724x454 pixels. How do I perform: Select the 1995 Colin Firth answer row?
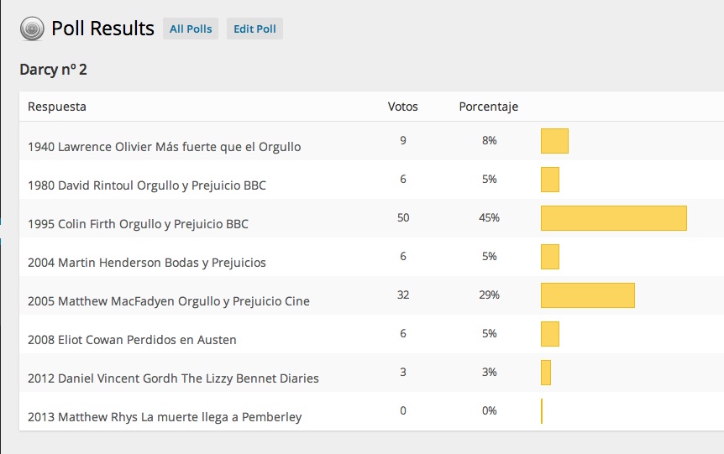pyautogui.click(x=138, y=224)
